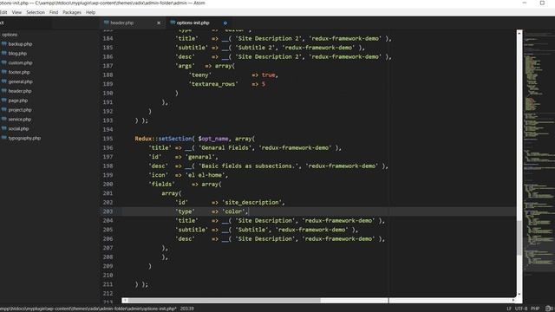The image size is (555, 312).
Task: Click the file icon beside typography.php
Action: pos(3,138)
